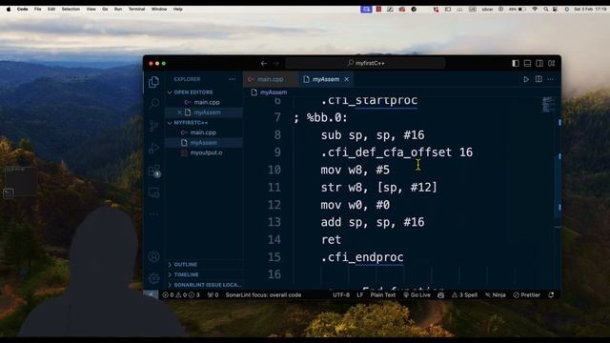Open Explorer Views and More Actions ellipsis
The height and width of the screenshot is (343, 610).
(233, 79)
